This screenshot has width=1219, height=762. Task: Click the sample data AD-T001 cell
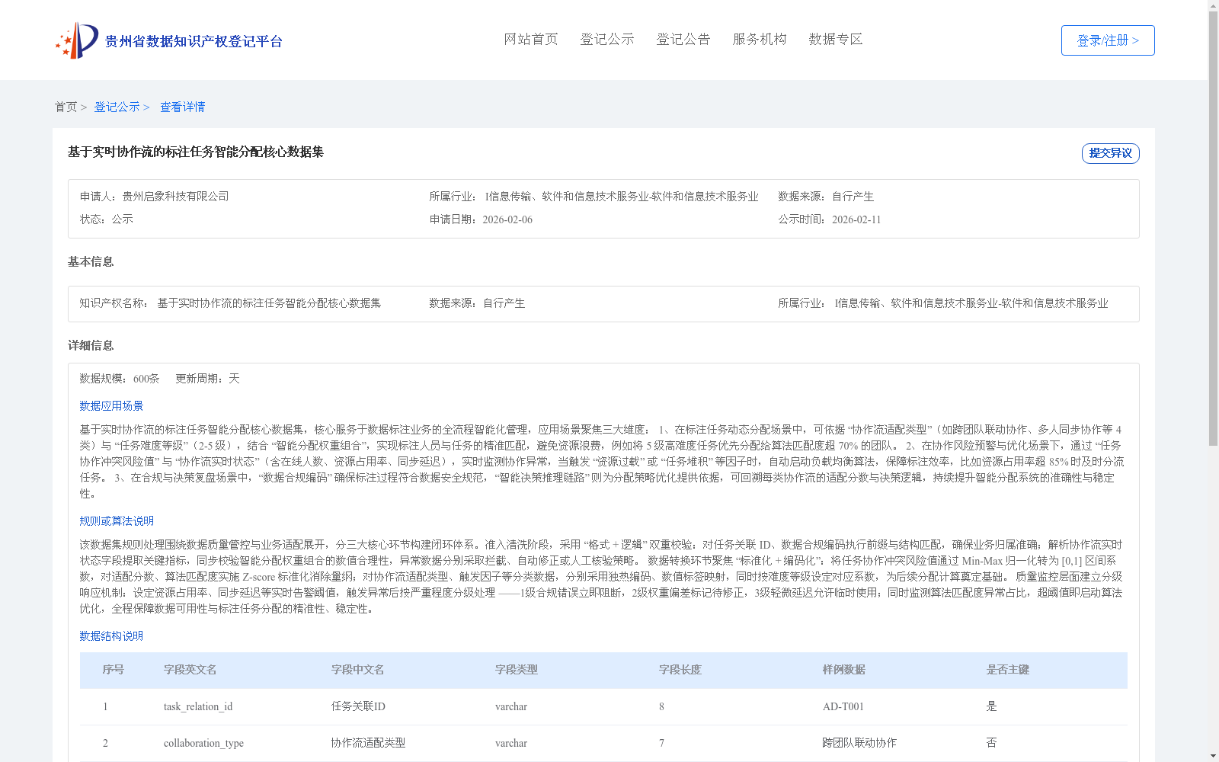843,706
